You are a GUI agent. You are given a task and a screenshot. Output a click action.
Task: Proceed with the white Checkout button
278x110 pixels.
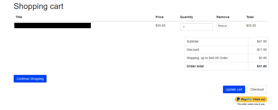pyautogui.click(x=257, y=89)
